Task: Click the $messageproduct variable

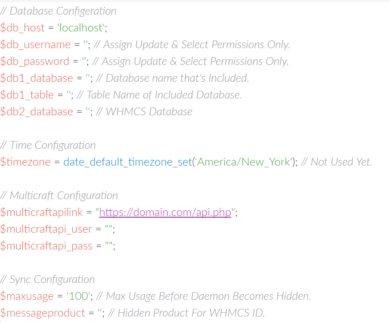Action: tap(43, 313)
